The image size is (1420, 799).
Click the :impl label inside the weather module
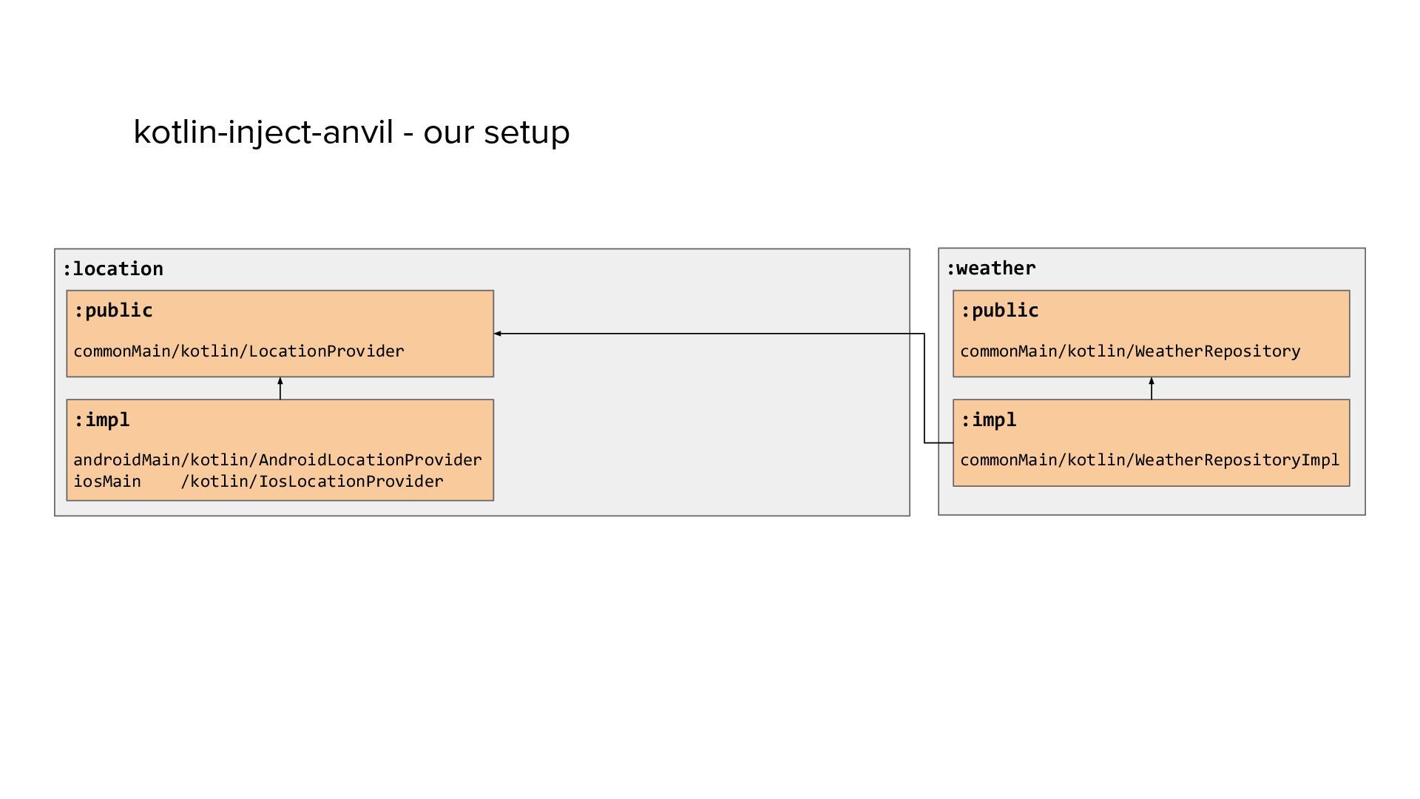pos(988,420)
